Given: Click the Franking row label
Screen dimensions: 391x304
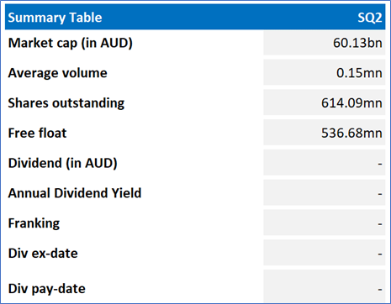Looking at the screenshot, I should (34, 223).
